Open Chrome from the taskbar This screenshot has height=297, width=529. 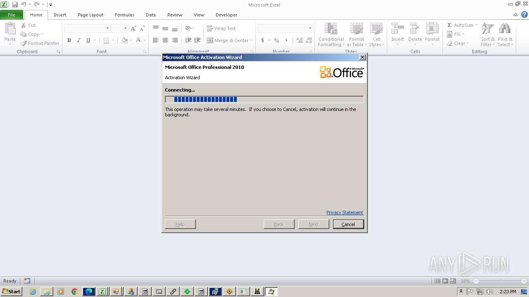74,292
